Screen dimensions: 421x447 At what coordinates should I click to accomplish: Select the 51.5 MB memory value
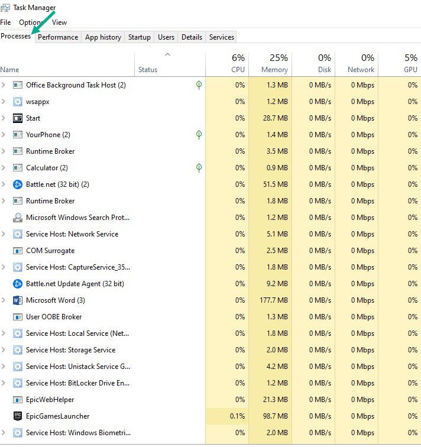(276, 184)
